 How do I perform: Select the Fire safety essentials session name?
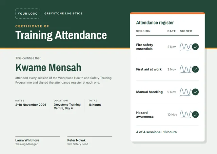pyautogui.click(x=145, y=47)
